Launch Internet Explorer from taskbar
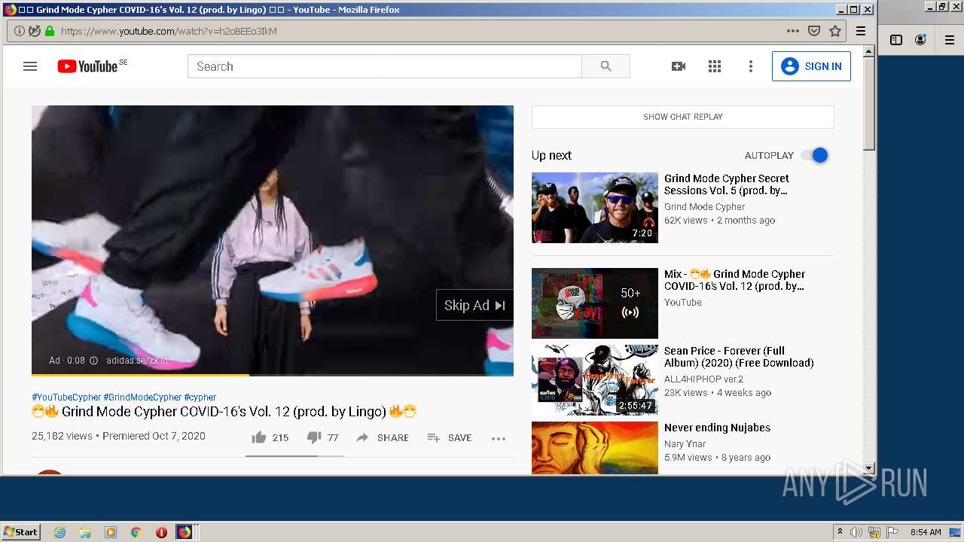Viewport: 964px width, 542px height. click(x=60, y=532)
